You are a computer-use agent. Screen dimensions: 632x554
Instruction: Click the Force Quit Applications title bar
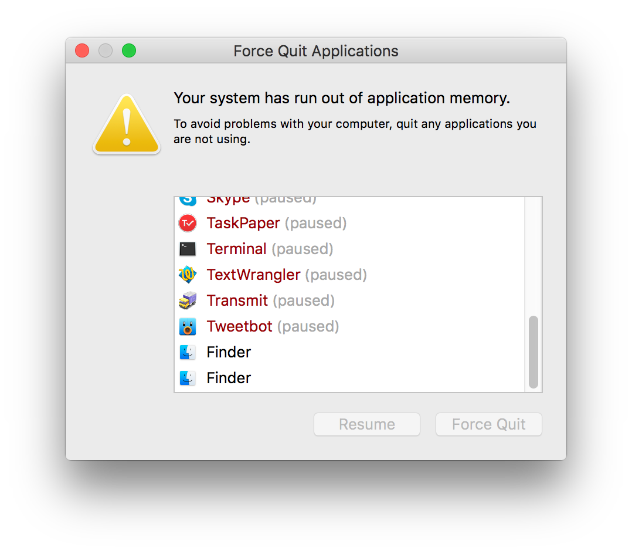(316, 51)
